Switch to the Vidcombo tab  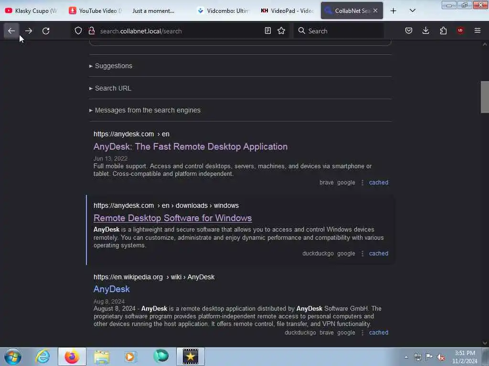pyautogui.click(x=223, y=11)
